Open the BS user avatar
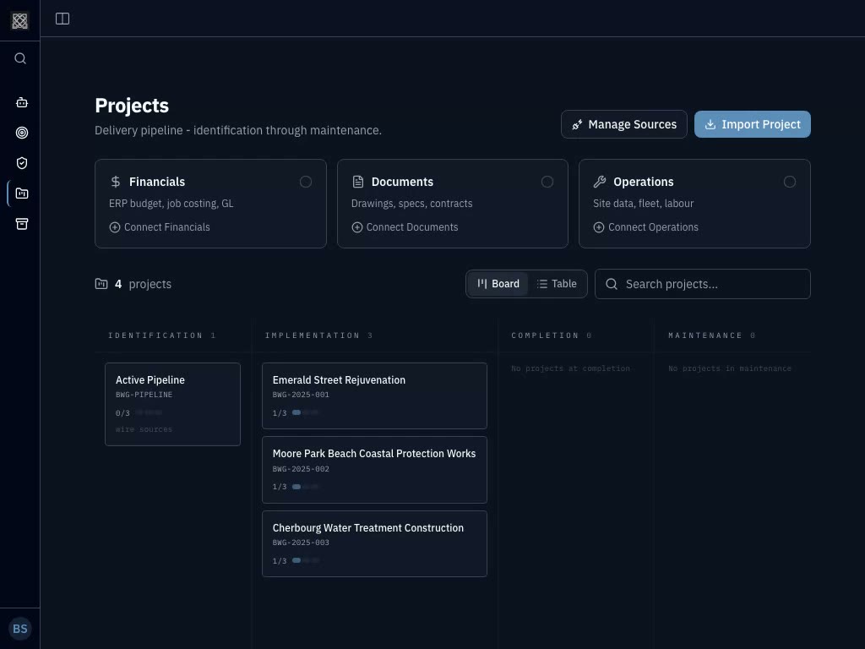The image size is (865, 649). tap(20, 629)
